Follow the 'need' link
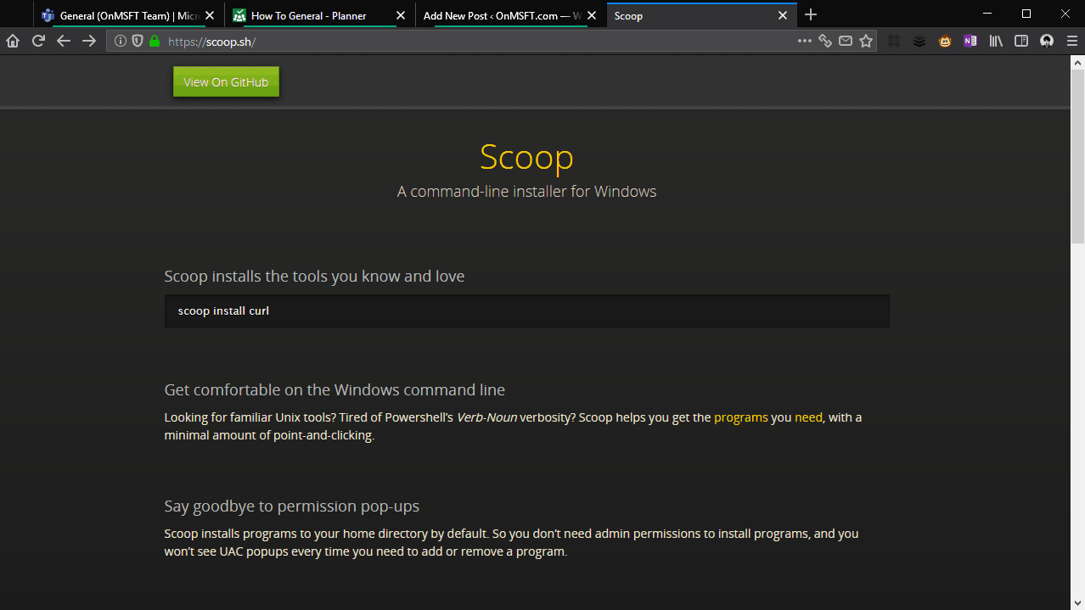Image resolution: width=1085 pixels, height=610 pixels. (x=808, y=417)
